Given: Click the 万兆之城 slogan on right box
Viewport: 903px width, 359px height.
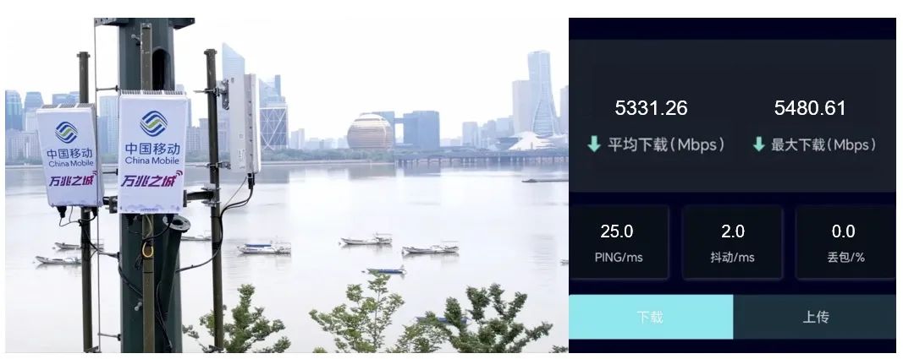Looking at the screenshot, I should (151, 179).
